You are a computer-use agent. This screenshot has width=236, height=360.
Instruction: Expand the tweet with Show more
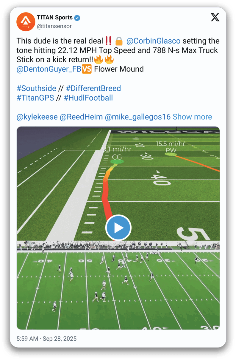pos(192,117)
